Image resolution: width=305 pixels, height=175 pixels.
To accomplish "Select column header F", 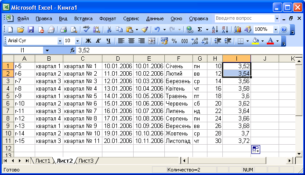I will click(x=178, y=58).
